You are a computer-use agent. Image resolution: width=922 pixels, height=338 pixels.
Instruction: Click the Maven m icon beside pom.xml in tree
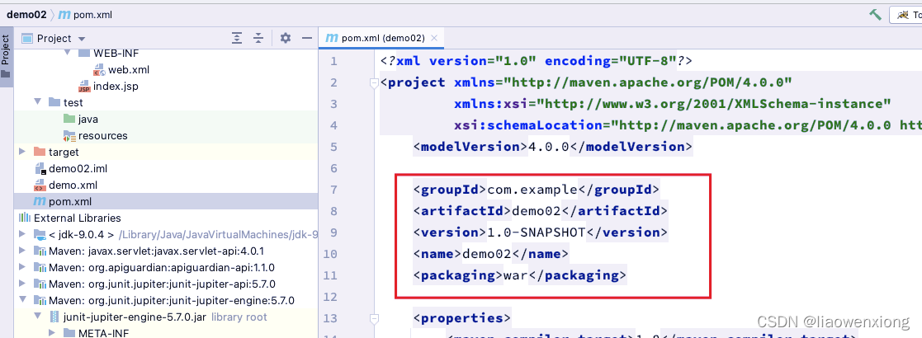(40, 201)
